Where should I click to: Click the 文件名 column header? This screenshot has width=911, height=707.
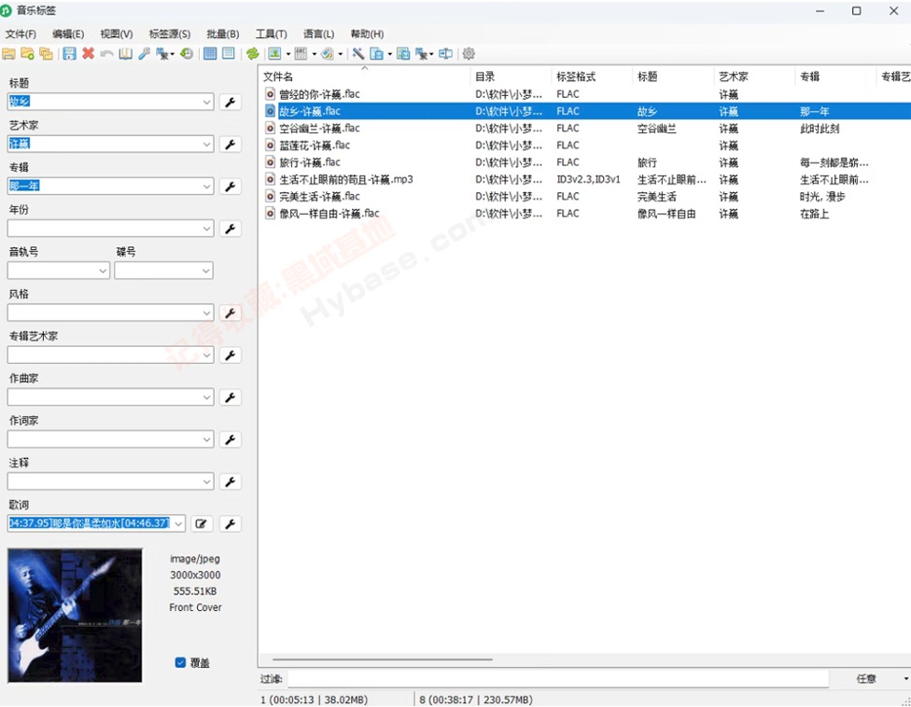click(x=278, y=76)
